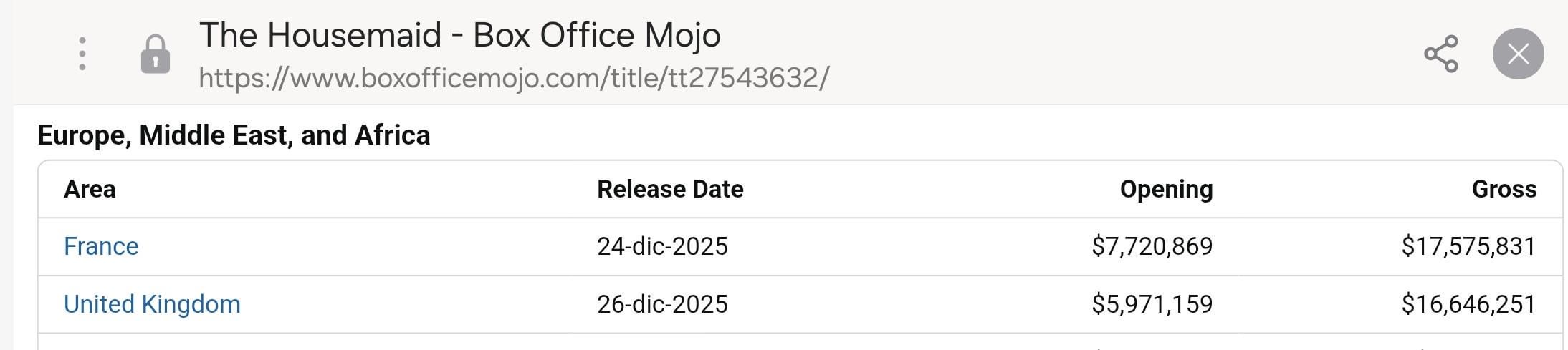
Task: Click United Kingdom's opening value $5,971,159
Action: pos(1152,304)
